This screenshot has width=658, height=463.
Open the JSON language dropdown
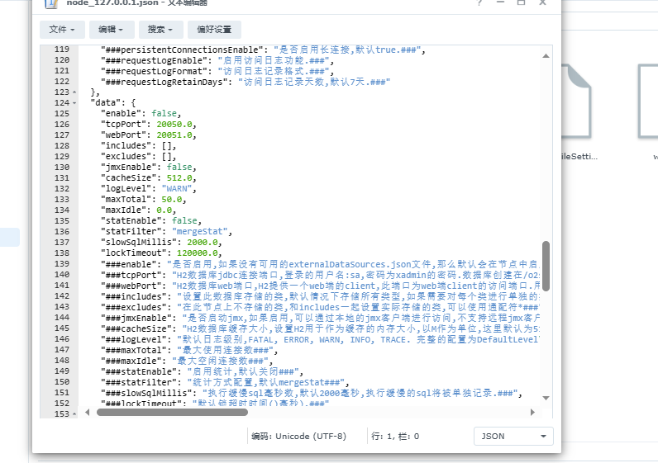click(513, 437)
